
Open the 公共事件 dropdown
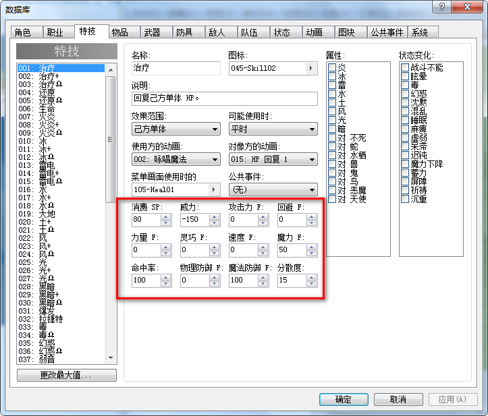click(273, 189)
